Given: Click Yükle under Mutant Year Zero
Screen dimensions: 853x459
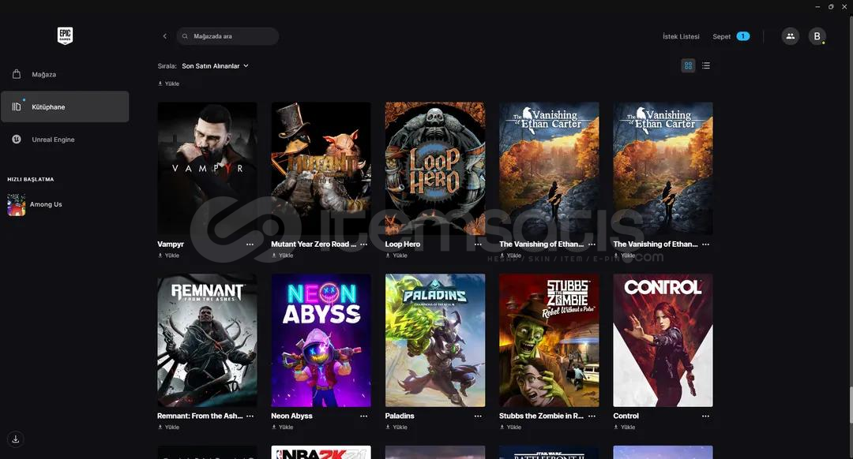Looking at the screenshot, I should click(x=282, y=256).
